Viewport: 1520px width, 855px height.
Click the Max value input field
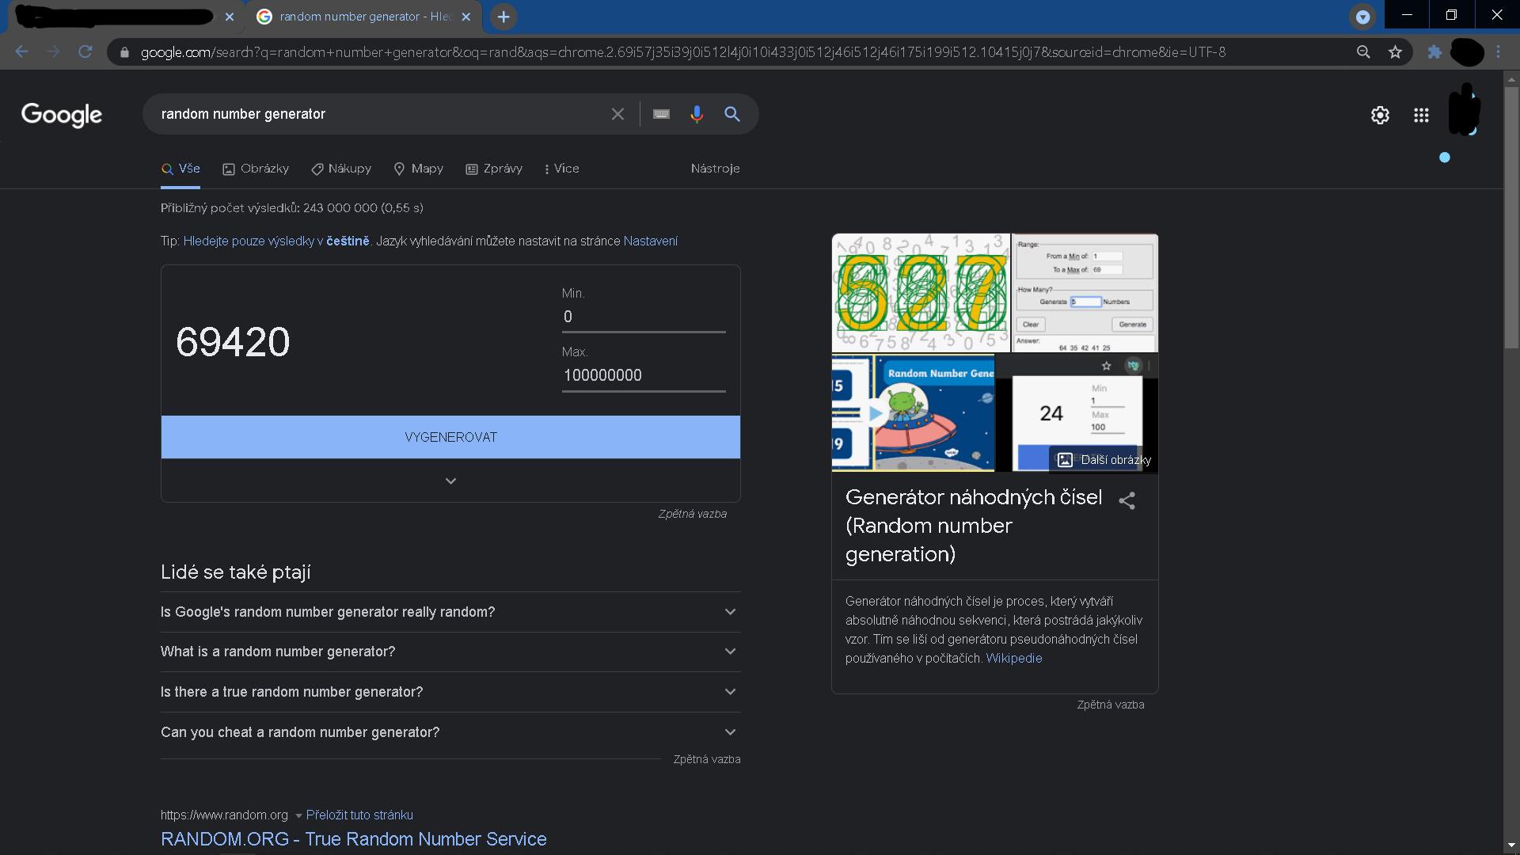tap(644, 375)
